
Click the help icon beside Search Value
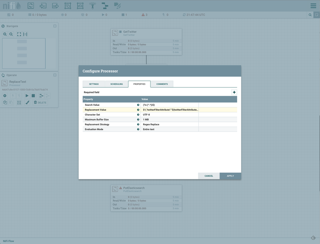coord(138,105)
